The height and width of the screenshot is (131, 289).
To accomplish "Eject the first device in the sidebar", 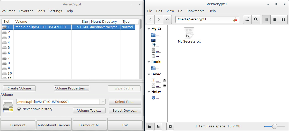I will coord(165,80).
